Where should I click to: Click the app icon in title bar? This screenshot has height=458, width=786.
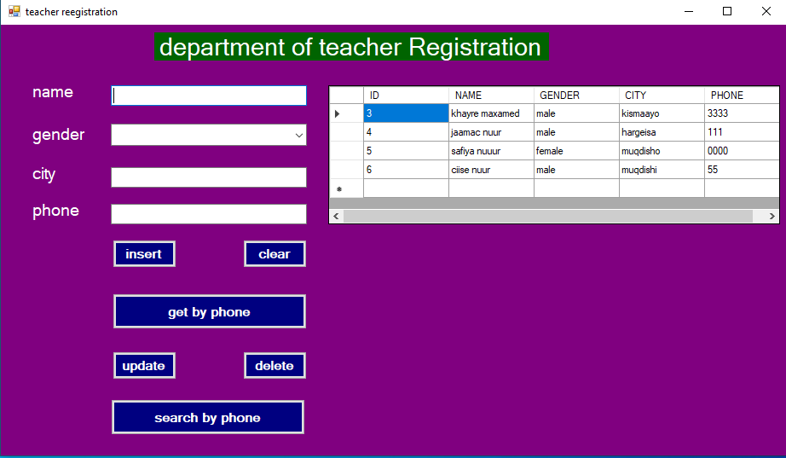(x=14, y=12)
